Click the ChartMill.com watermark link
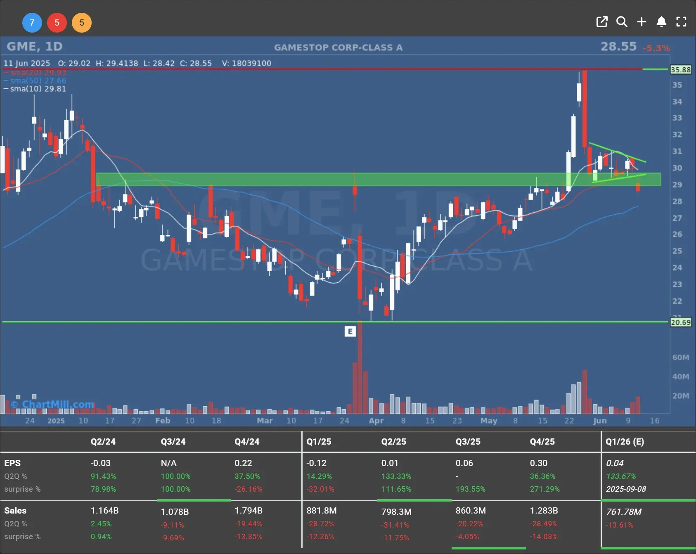The height and width of the screenshot is (554, 696). pyautogui.click(x=53, y=404)
